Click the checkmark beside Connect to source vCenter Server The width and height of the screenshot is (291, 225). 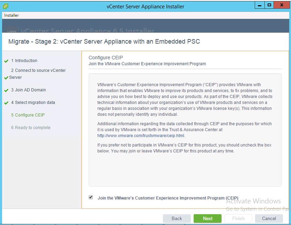click(6, 78)
